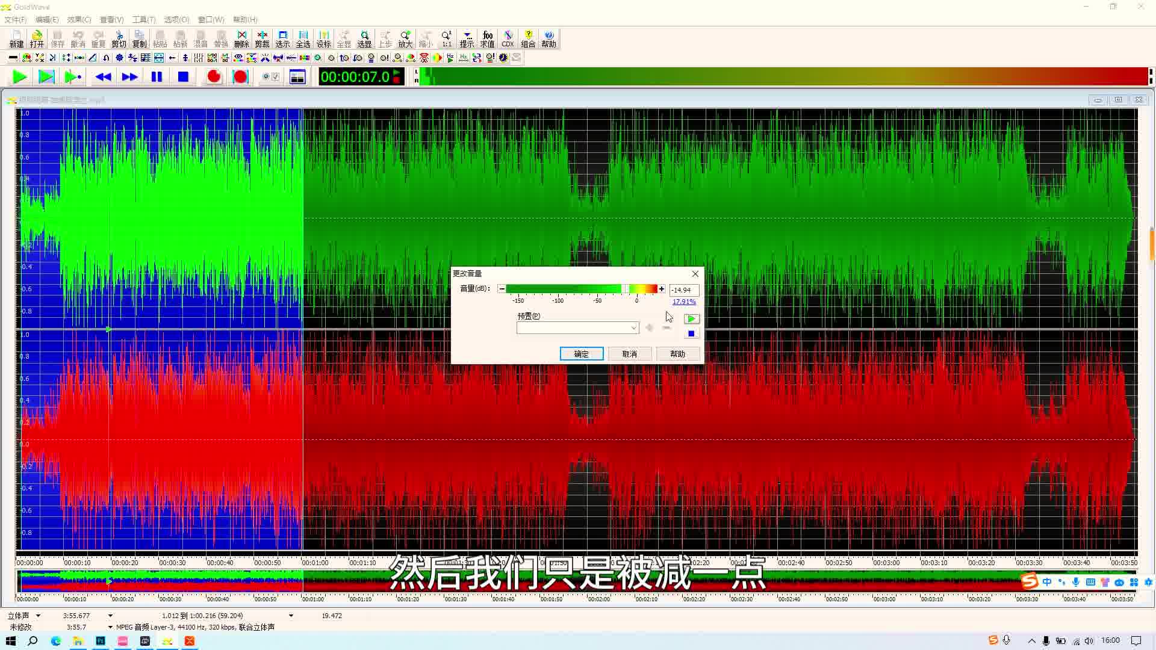Screen dimensions: 1156x650
Task: Open the 预置 preset dropdown in the dialog
Action: (633, 327)
